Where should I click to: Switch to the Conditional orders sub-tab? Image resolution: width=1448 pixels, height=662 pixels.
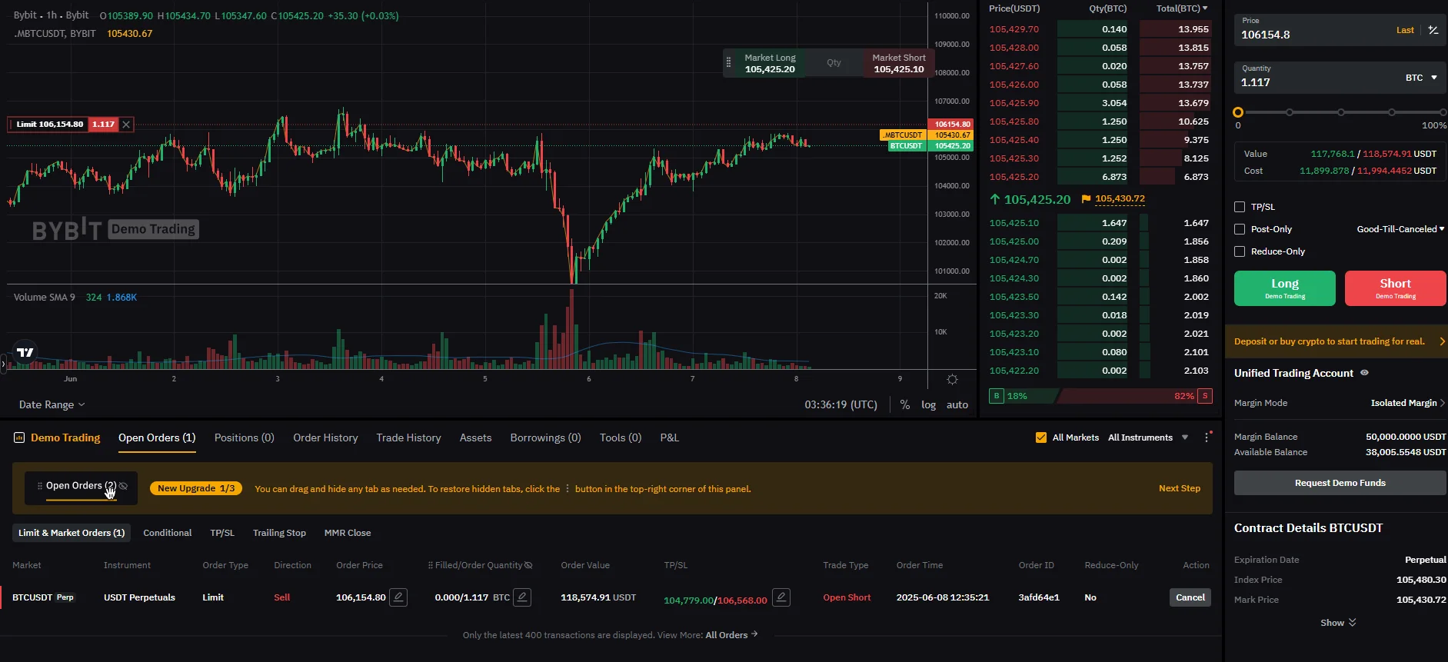pos(167,533)
